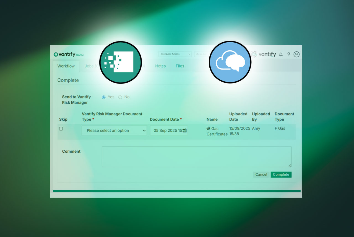This screenshot has height=237, width=354.
Task: Open the Site Quick Actions dropdown
Action: click(175, 54)
